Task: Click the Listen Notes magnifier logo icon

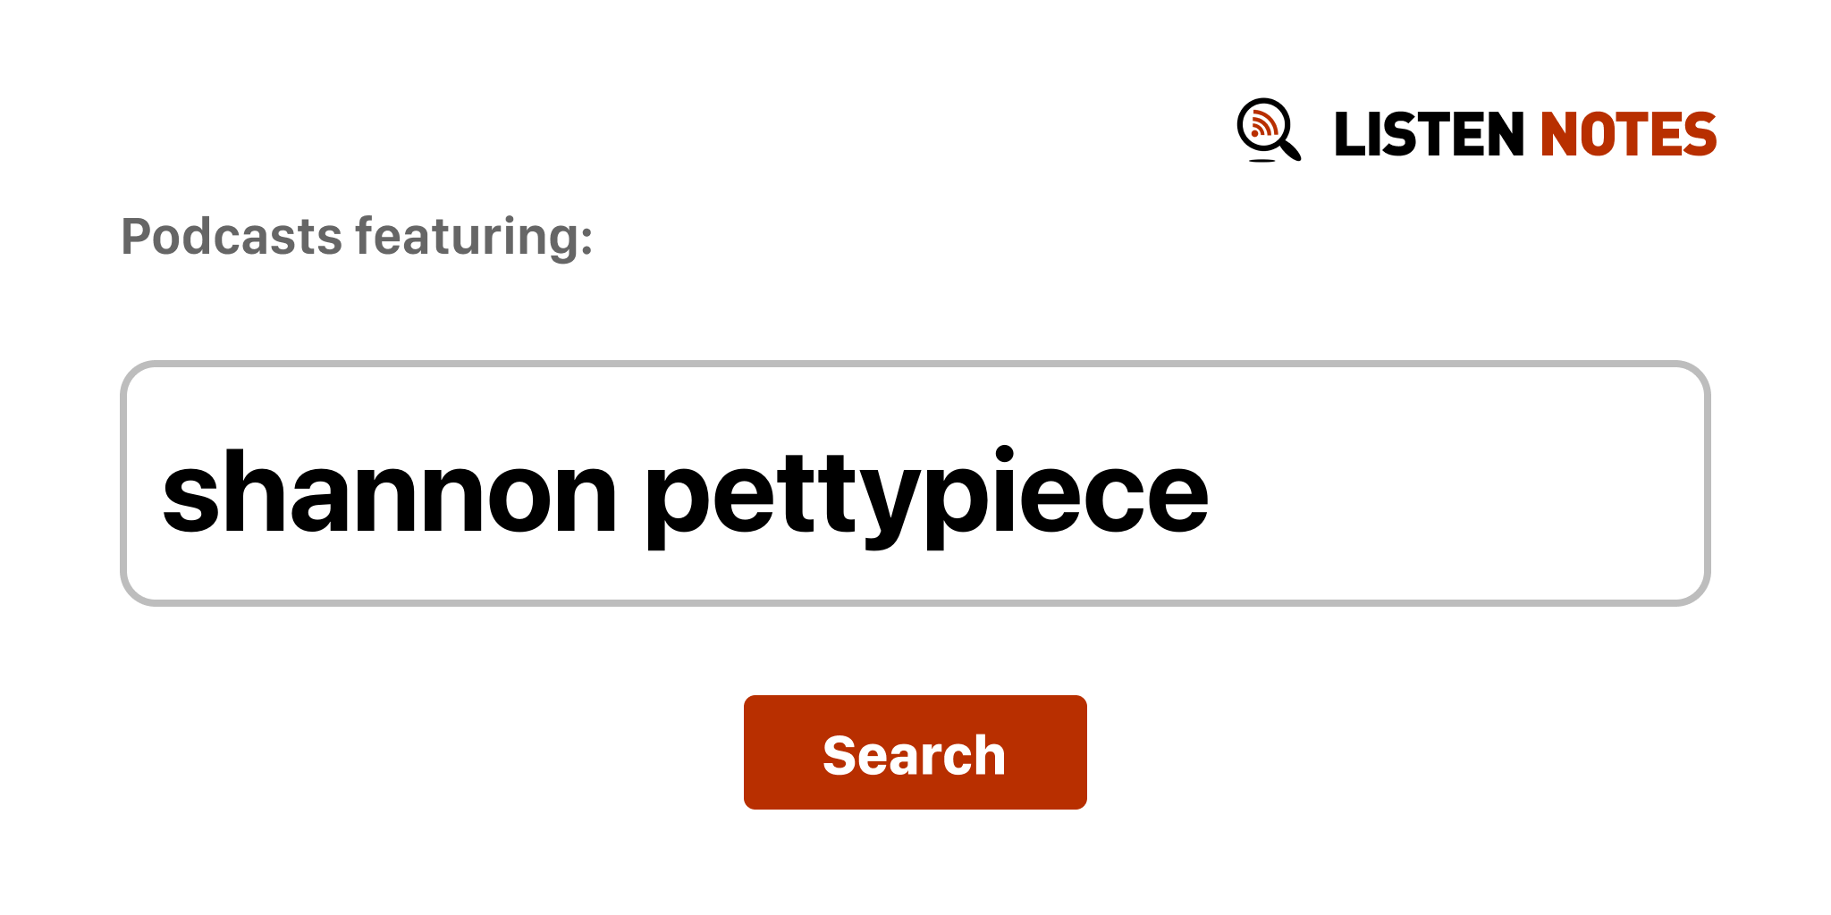Action: click(1268, 130)
